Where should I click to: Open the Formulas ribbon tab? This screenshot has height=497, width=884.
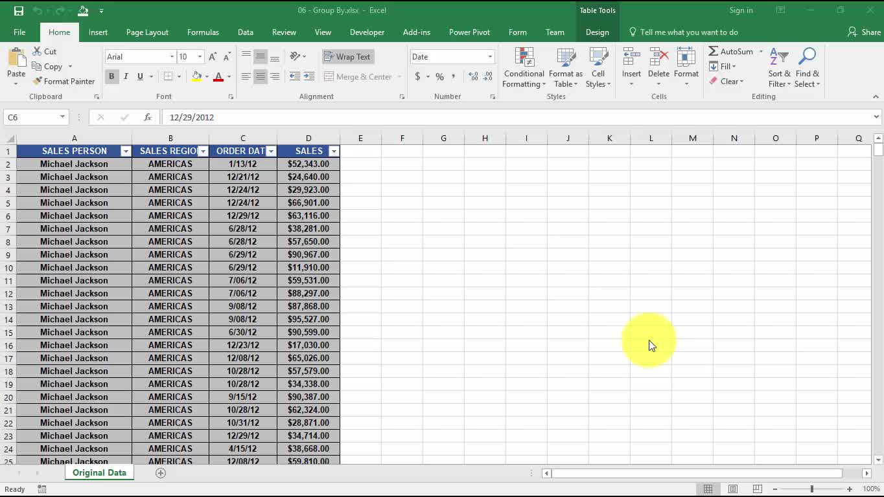[203, 32]
